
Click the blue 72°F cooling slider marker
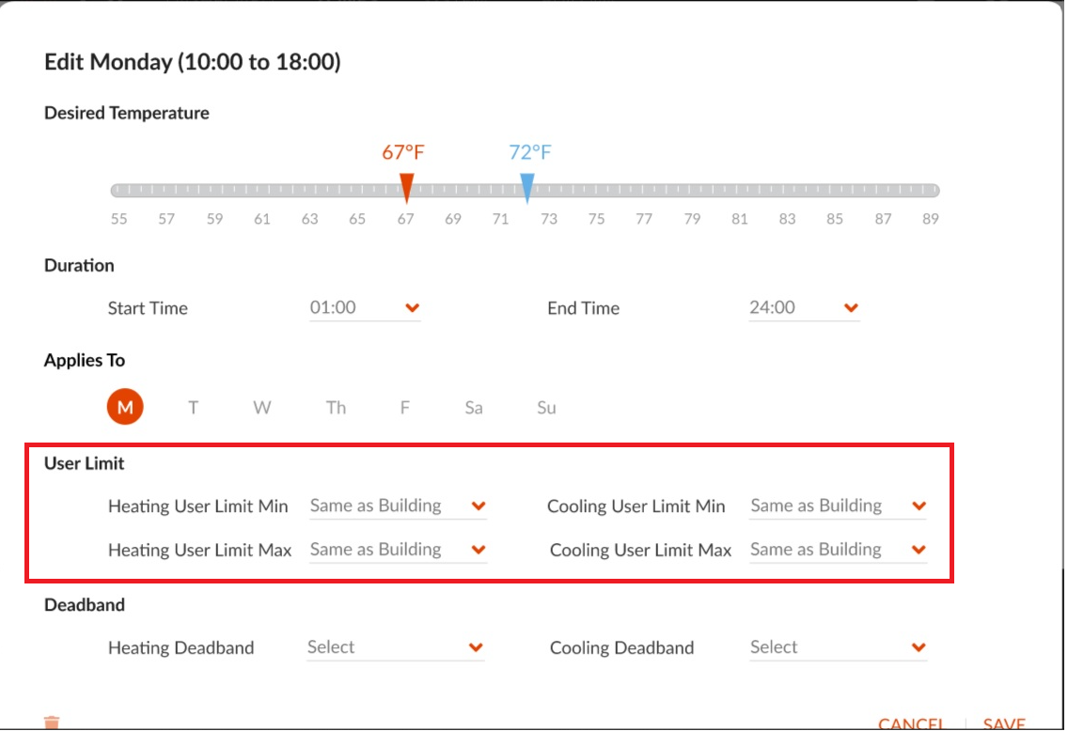coord(527,186)
